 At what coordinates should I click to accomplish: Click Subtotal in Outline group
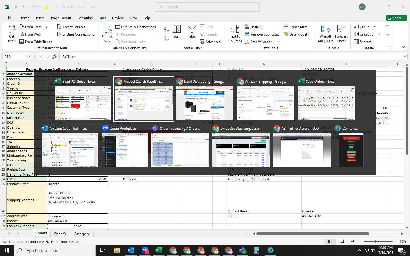pos(363,42)
